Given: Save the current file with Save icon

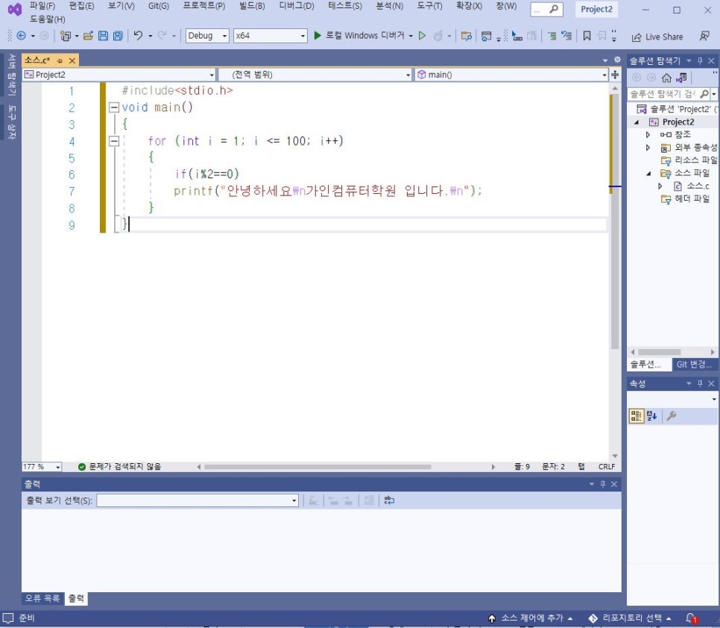Looking at the screenshot, I should tap(104, 35).
